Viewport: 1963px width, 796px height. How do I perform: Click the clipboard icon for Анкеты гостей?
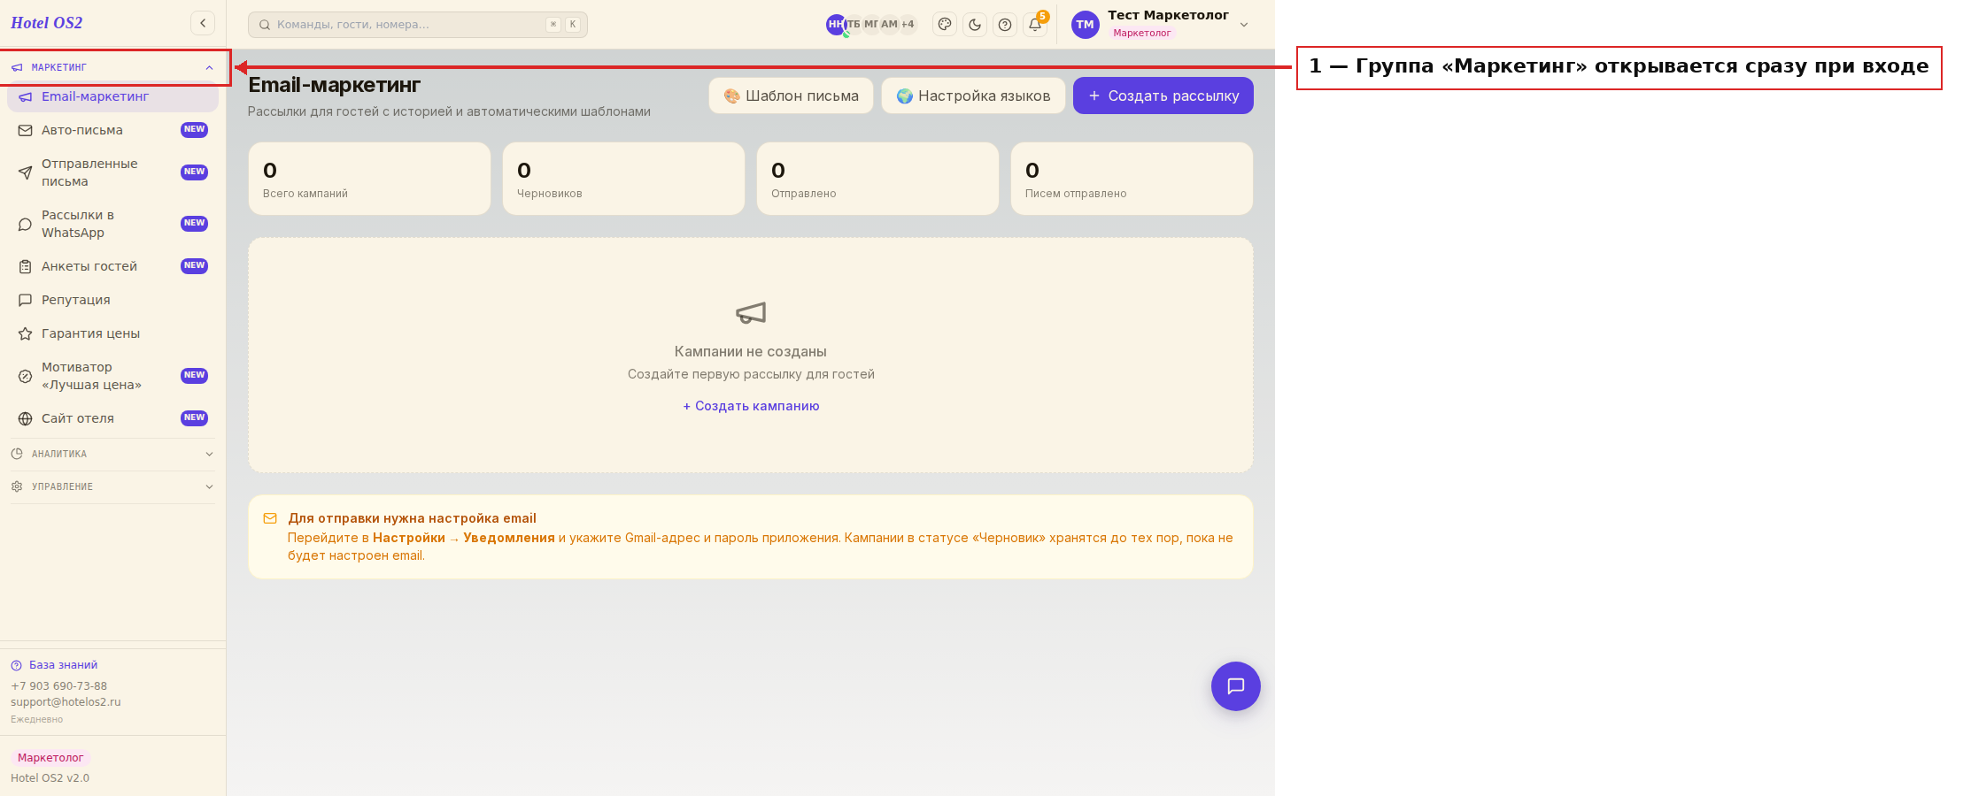coord(26,266)
